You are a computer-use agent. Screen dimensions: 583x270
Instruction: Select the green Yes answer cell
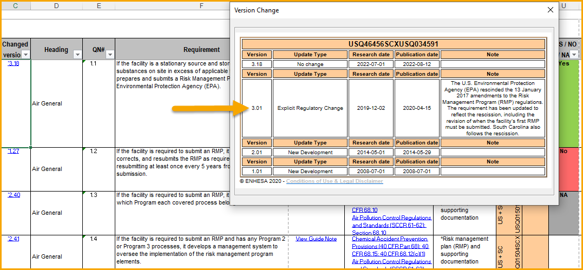point(564,103)
